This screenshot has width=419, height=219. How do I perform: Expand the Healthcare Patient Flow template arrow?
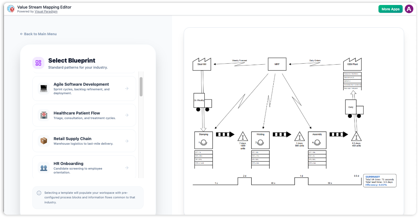click(x=127, y=114)
